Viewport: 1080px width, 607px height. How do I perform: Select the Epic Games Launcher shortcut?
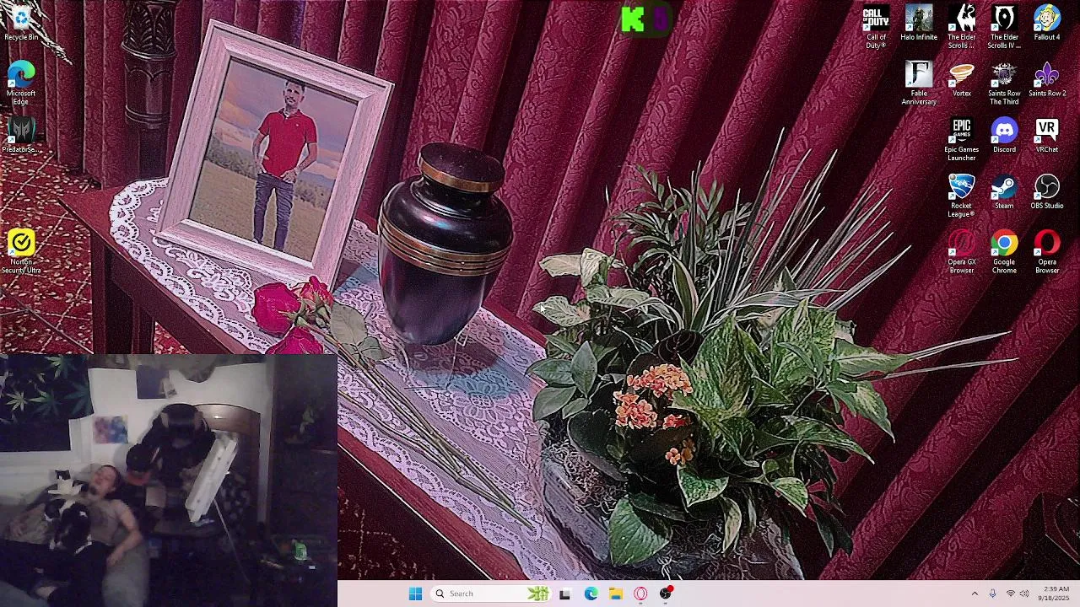[x=962, y=139]
